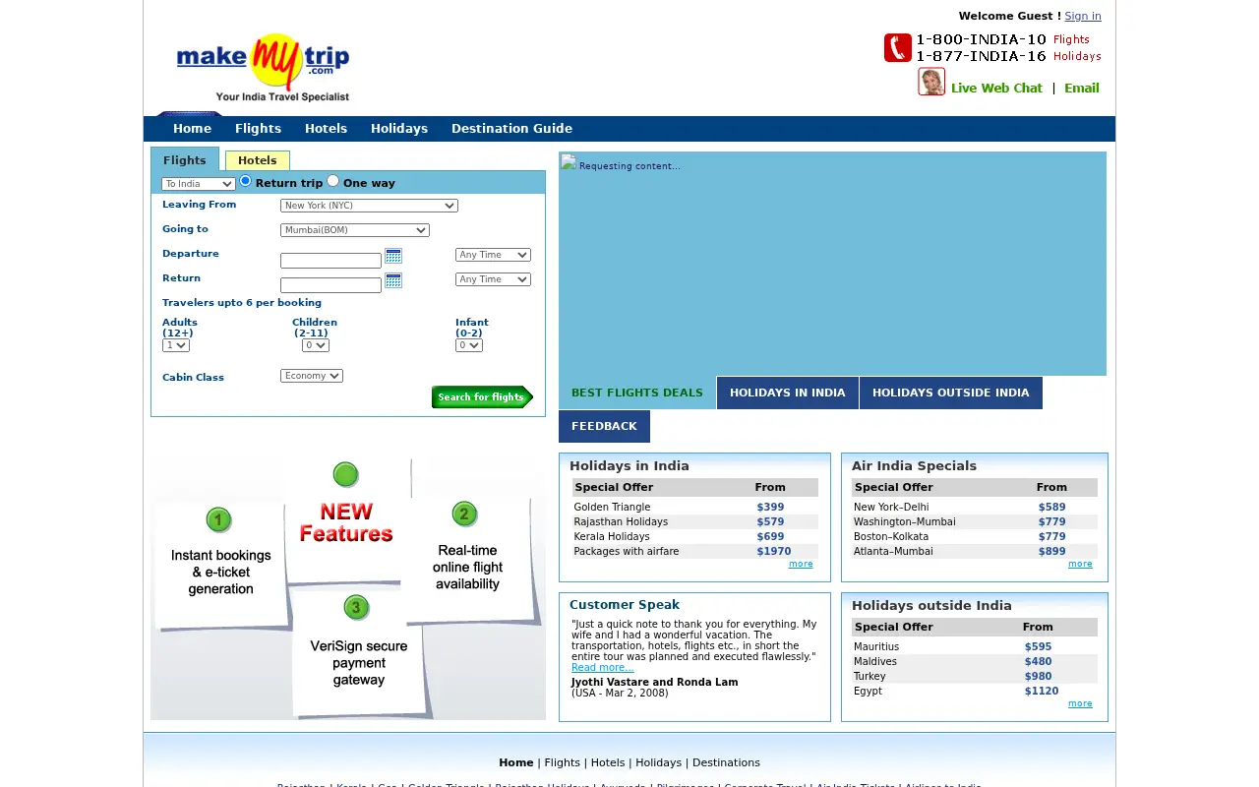Go to Home in the navigation bar

pyautogui.click(x=192, y=129)
